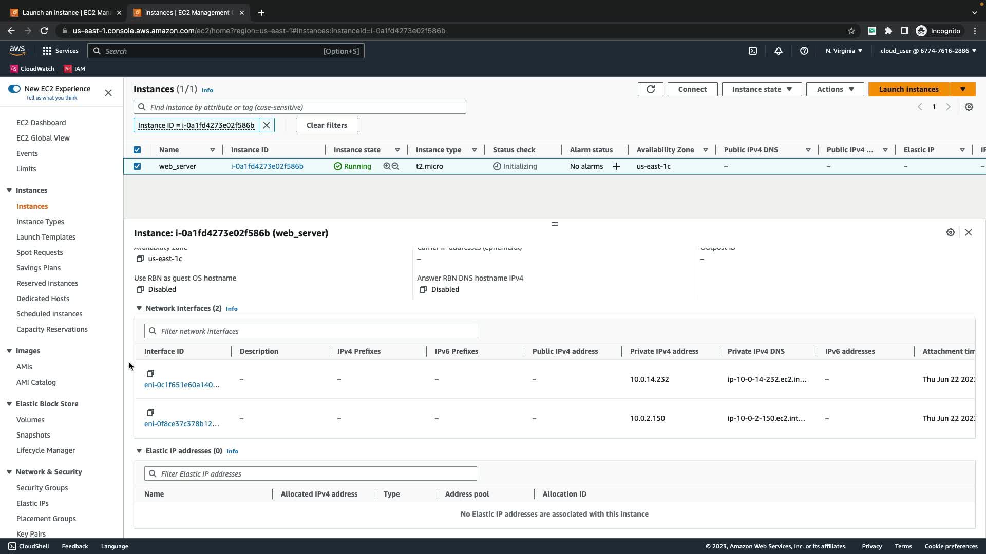Toggle the New EC2 Experience switch
The image size is (986, 554).
[x=14, y=89]
